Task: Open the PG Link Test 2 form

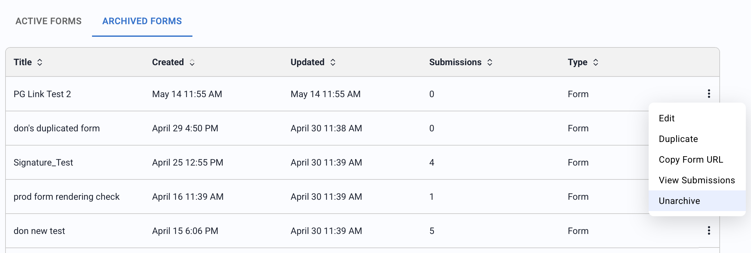Action: 42,94
